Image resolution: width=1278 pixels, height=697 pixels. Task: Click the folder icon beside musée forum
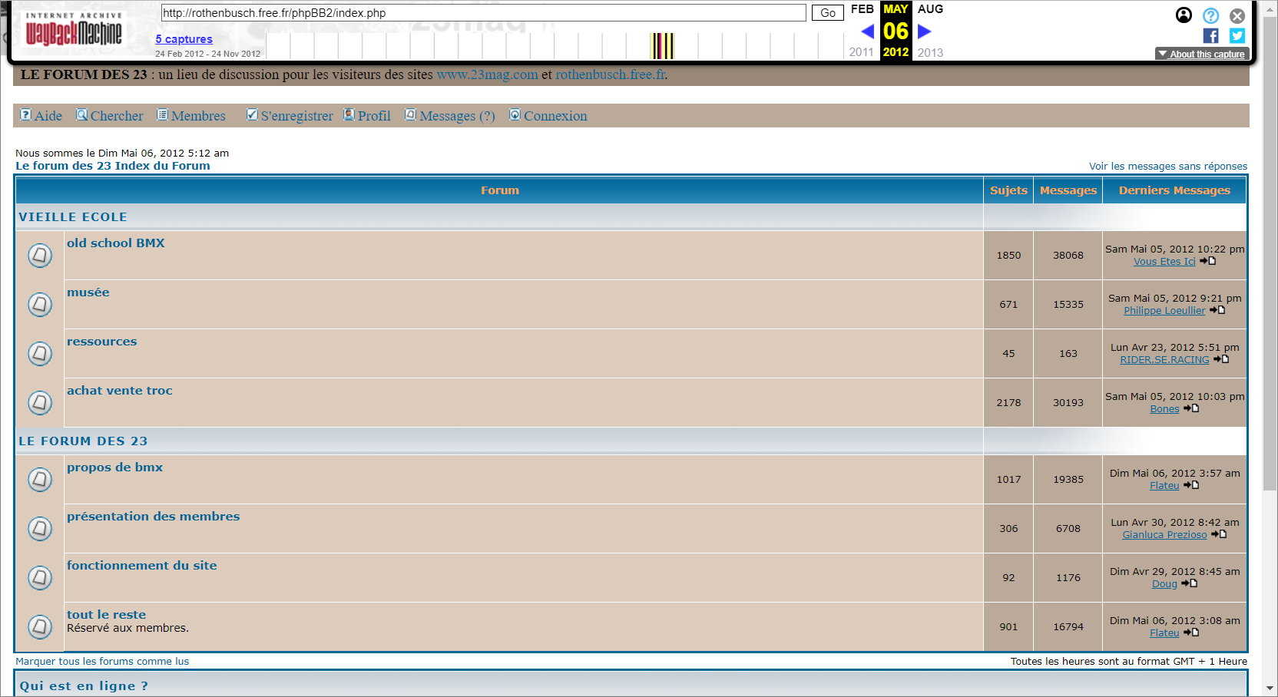(x=40, y=305)
